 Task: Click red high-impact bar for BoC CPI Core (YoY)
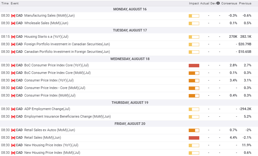pos(194,65)
